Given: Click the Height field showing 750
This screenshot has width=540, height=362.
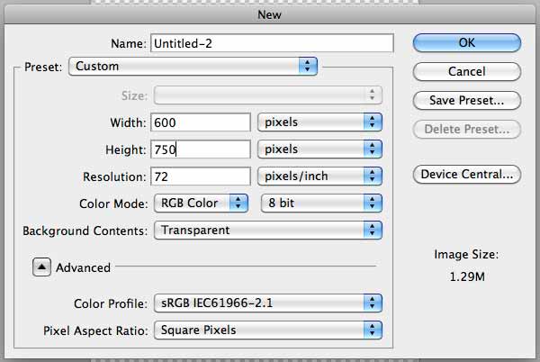Looking at the screenshot, I should tap(201, 149).
